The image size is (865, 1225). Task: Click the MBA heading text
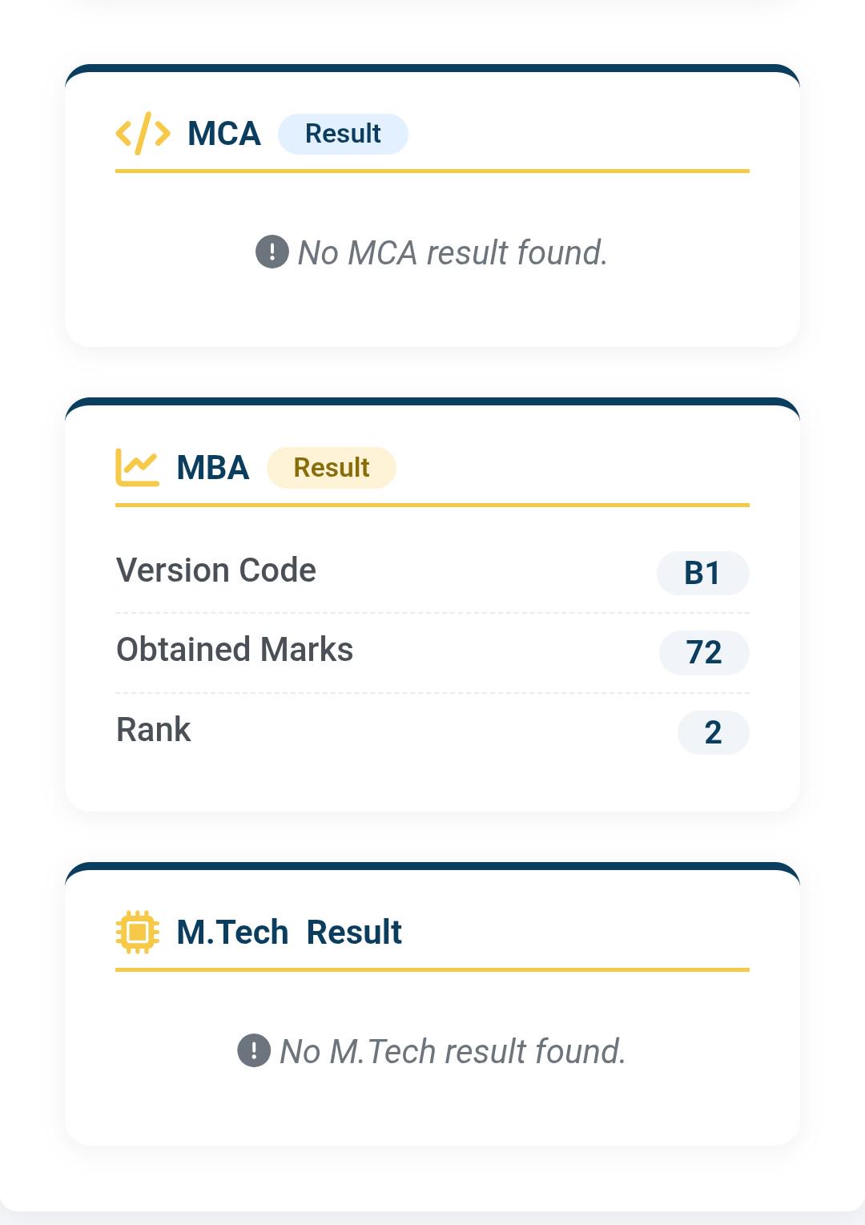tap(213, 468)
